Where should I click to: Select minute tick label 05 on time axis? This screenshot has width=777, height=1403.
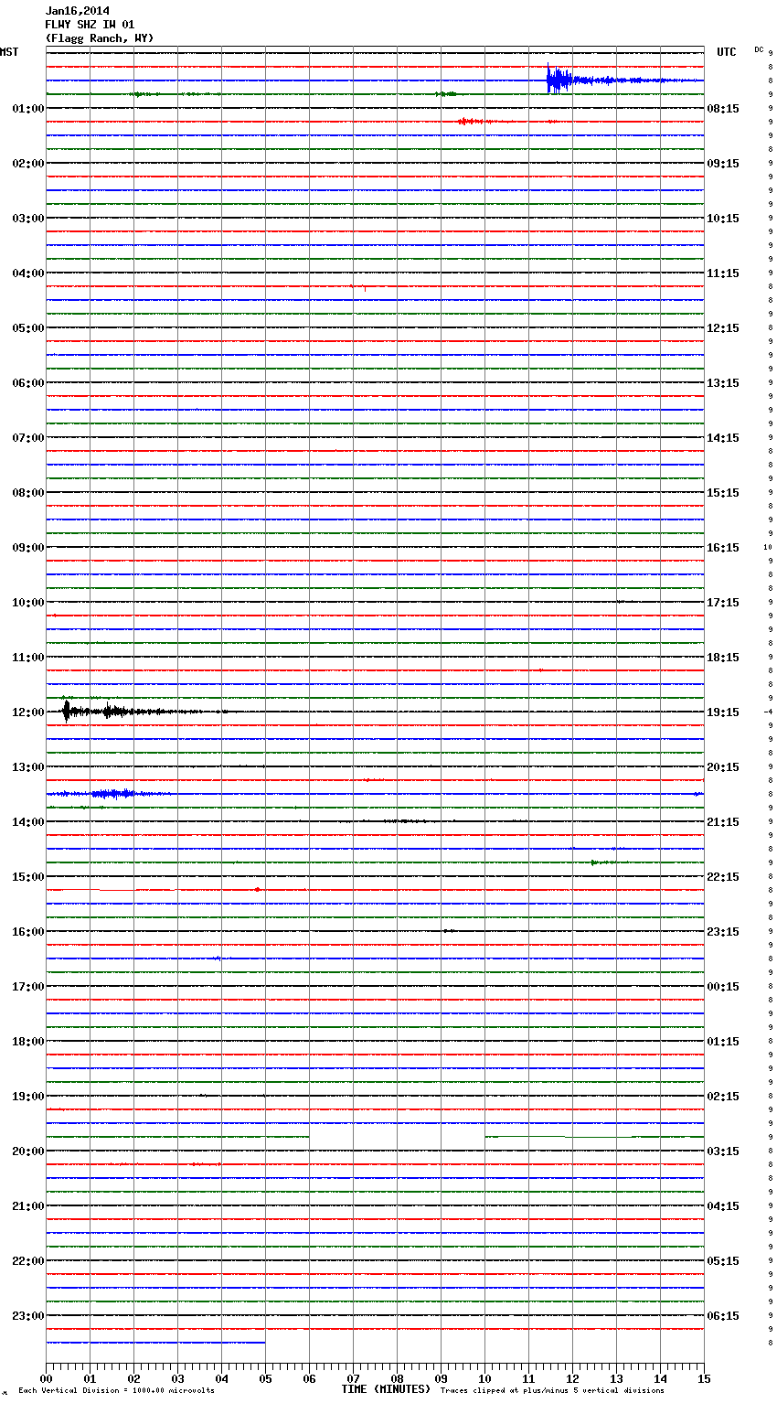pyautogui.click(x=265, y=1378)
